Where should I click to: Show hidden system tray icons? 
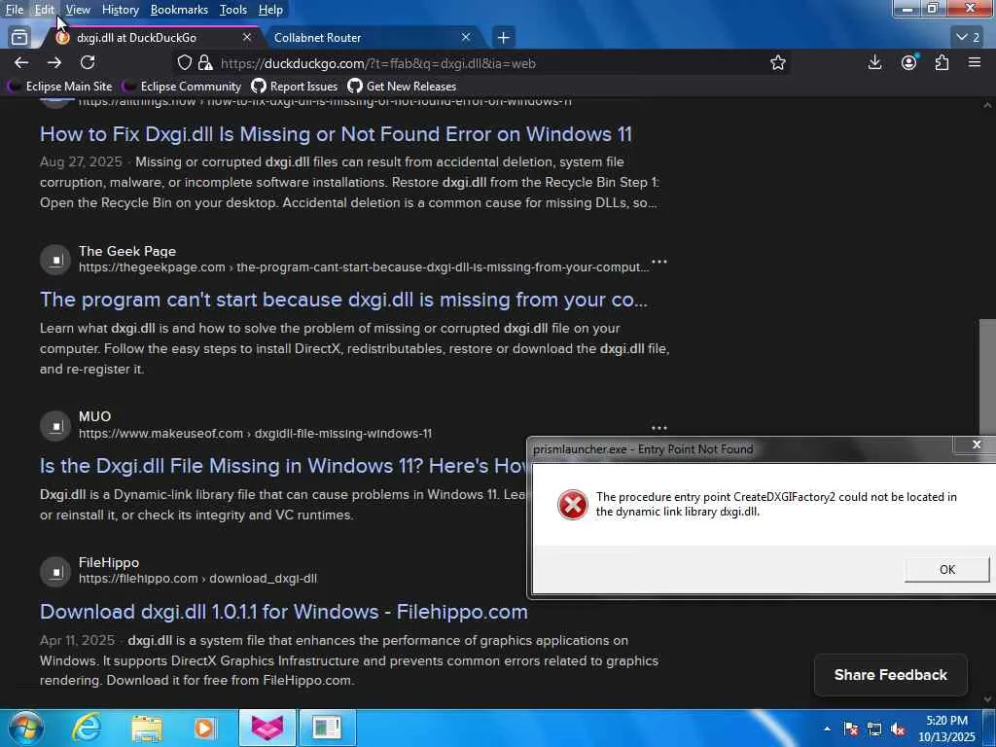tap(827, 729)
